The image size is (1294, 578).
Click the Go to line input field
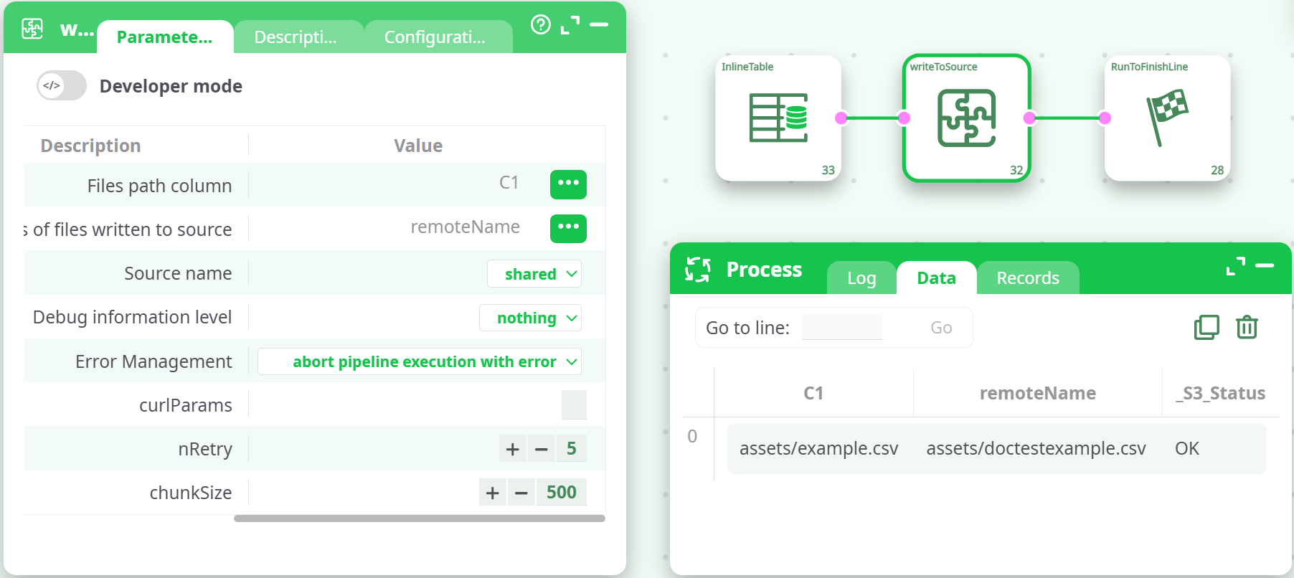click(842, 328)
